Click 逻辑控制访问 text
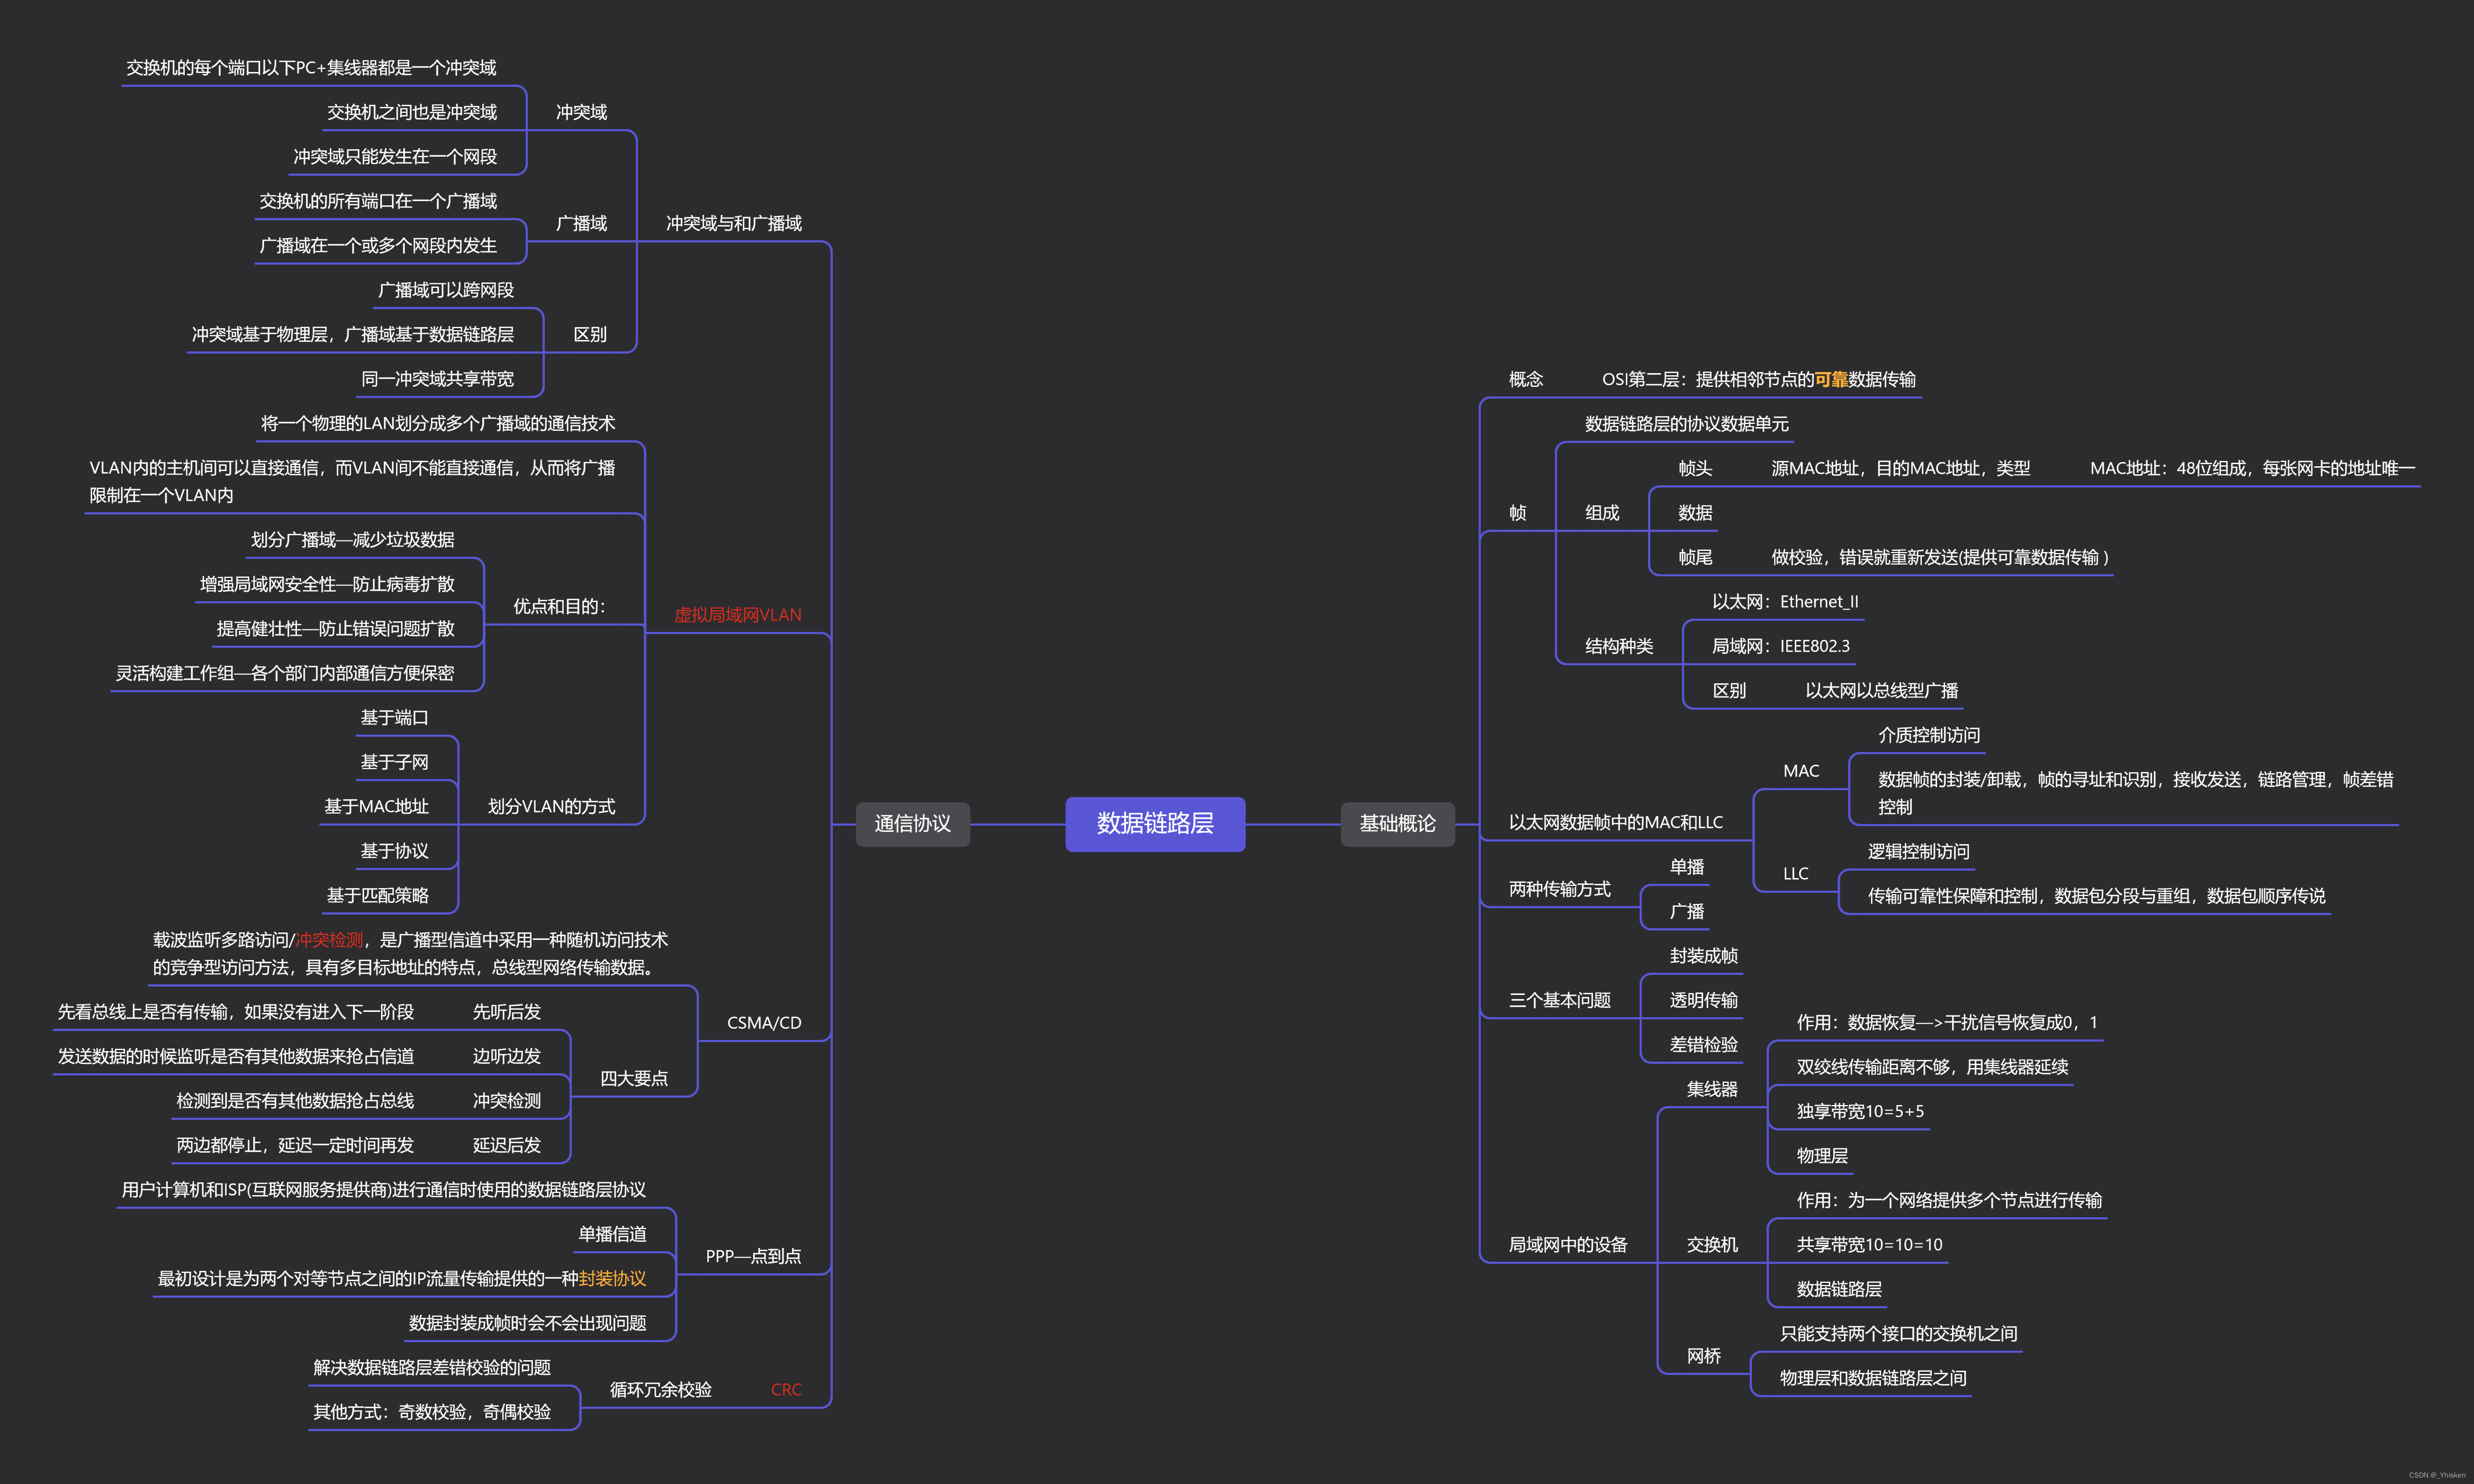The width and height of the screenshot is (2474, 1484). click(1918, 851)
